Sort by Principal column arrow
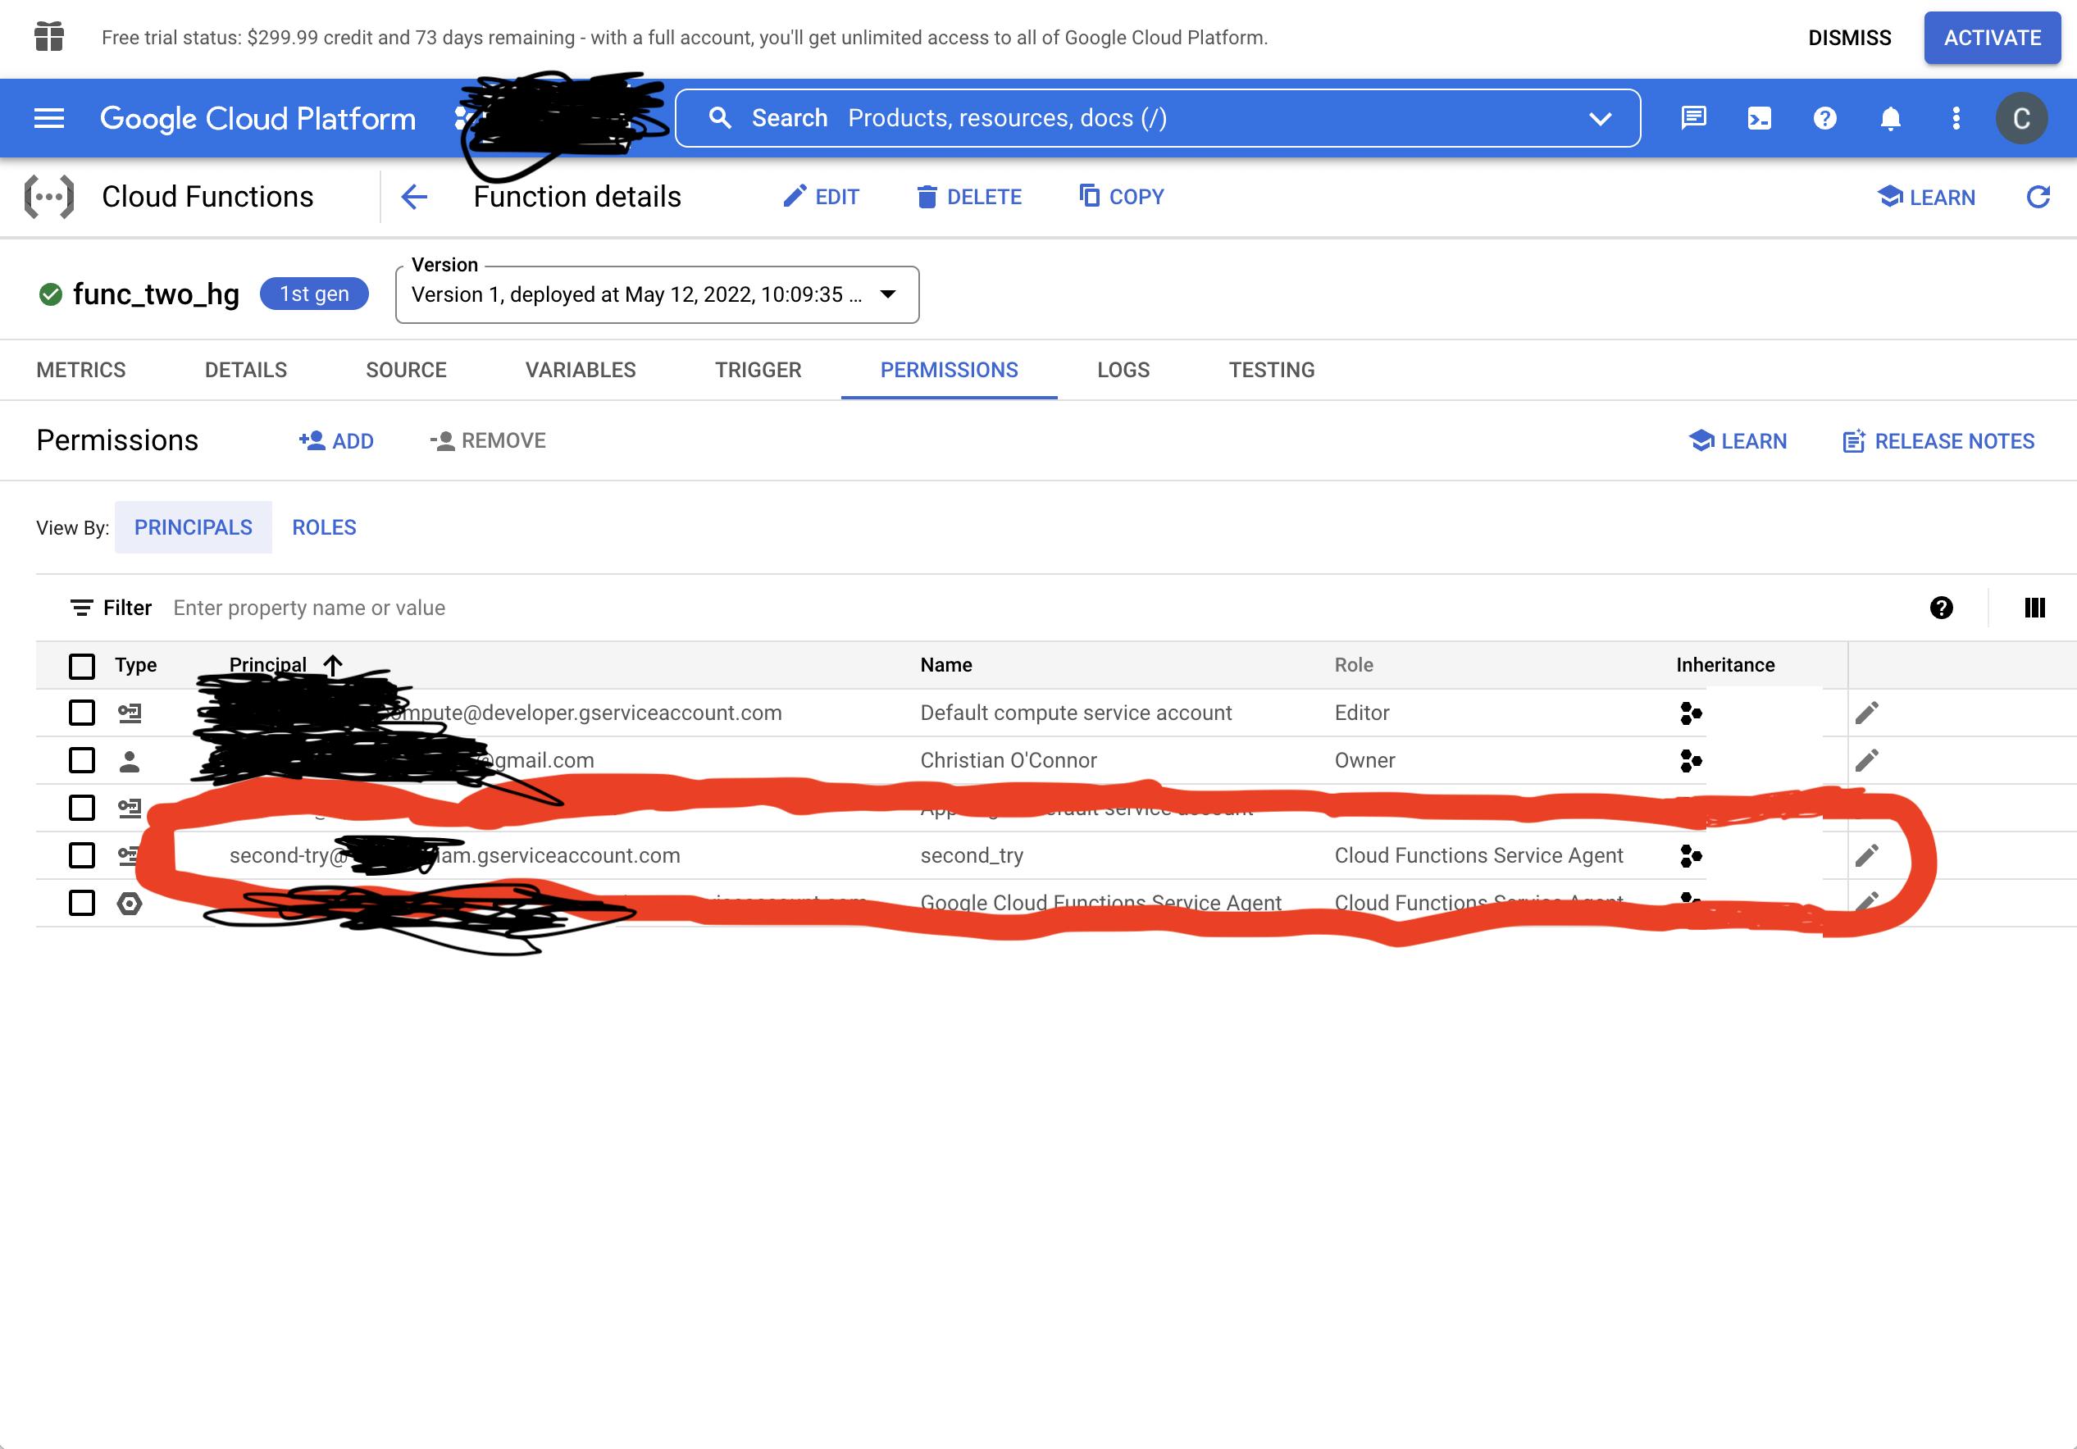 333,665
